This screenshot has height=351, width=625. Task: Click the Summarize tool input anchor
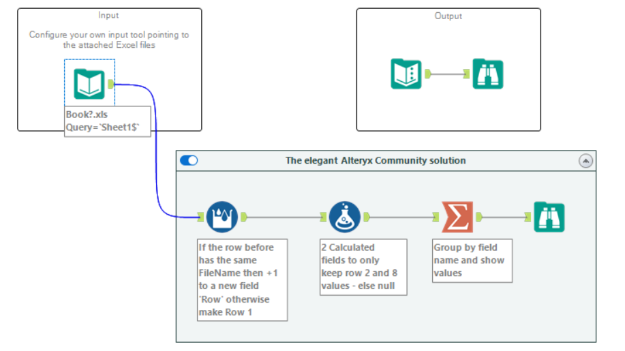(436, 217)
